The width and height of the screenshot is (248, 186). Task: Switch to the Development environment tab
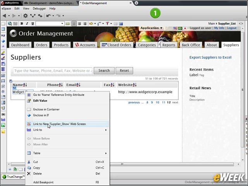pyautogui.click(x=51, y=3)
